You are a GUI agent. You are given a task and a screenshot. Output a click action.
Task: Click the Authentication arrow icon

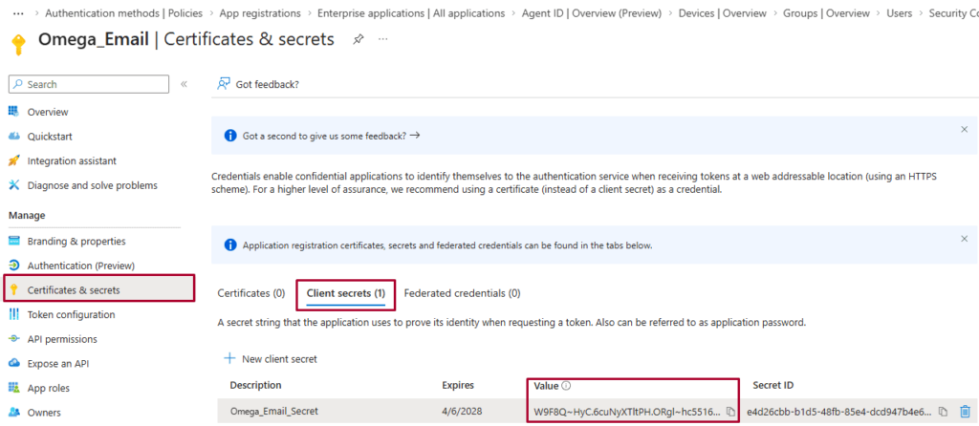pos(13,266)
